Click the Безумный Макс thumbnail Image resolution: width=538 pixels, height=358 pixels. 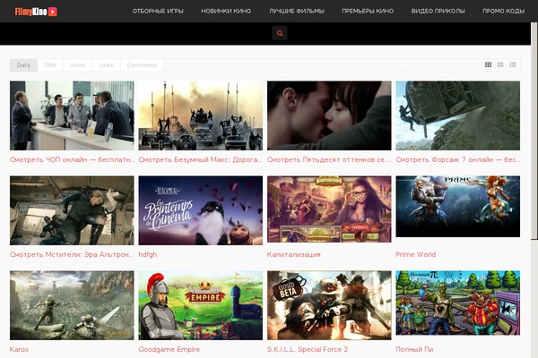pos(200,115)
